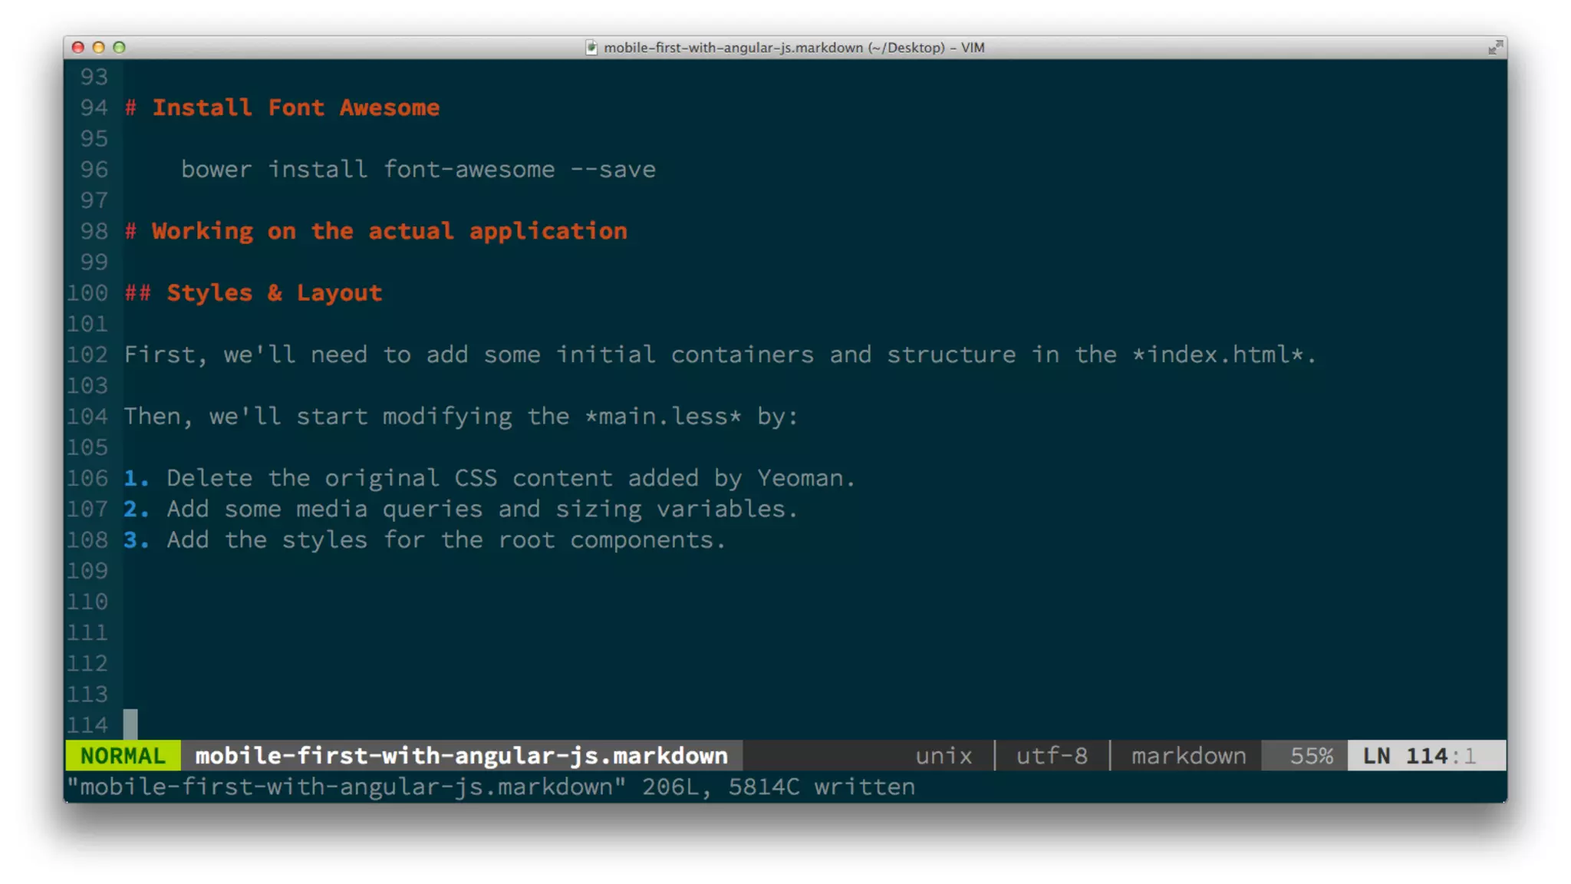Viewport: 1571px width, 884px height.
Task: Click the fullscreen arrows icon in the title bar
Action: pos(1495,48)
